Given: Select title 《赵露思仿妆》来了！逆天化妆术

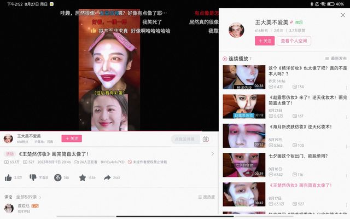Looking at the screenshot, I should (307, 100).
